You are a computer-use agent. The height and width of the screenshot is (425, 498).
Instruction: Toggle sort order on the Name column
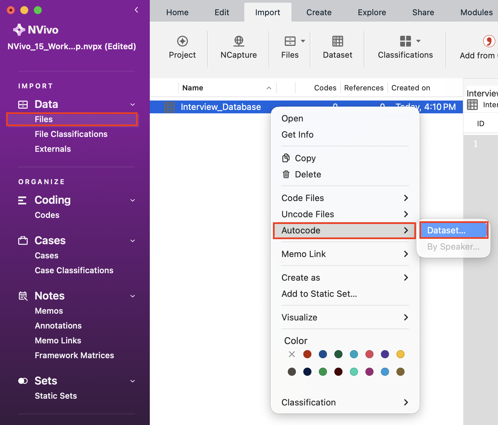[269, 88]
